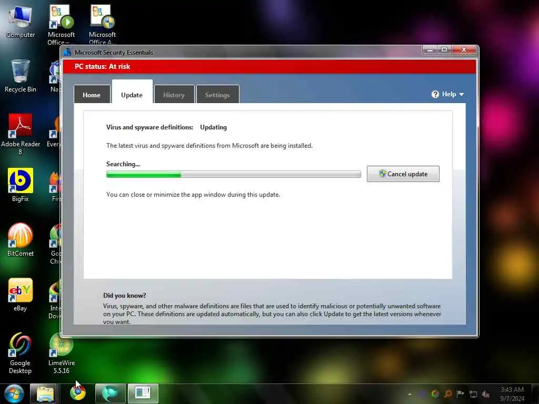Screen dimensions: 539x404
Task: Click the Cancel update button
Action: pos(403,174)
